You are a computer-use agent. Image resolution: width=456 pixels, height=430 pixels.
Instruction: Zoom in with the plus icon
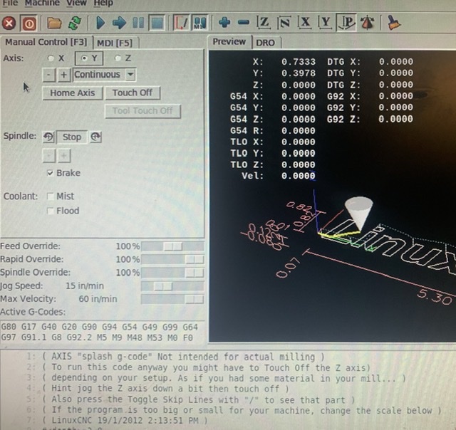224,22
